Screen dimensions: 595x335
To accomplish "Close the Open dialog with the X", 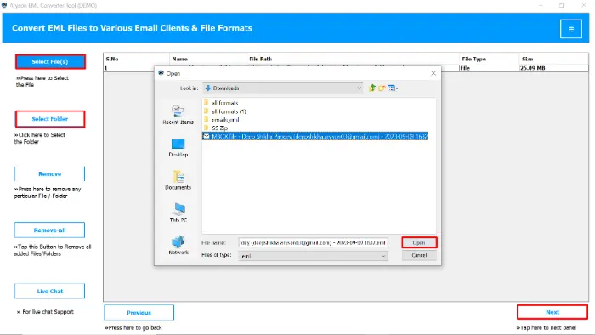I will (433, 73).
